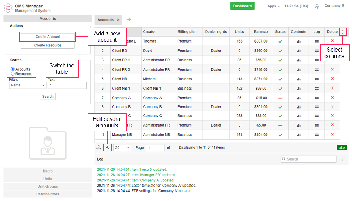Expand the Retranslators panel
The image size is (352, 201).
(48, 194)
